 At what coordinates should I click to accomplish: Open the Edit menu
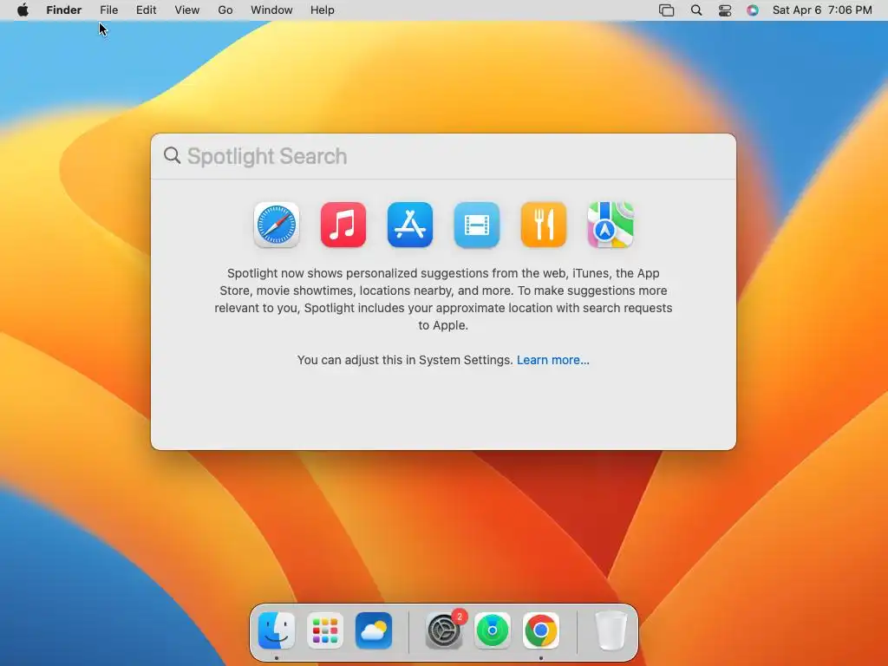(146, 10)
